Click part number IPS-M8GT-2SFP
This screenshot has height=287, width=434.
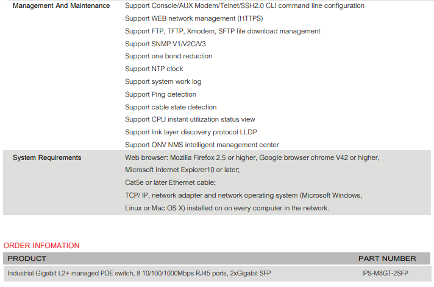(x=385, y=273)
